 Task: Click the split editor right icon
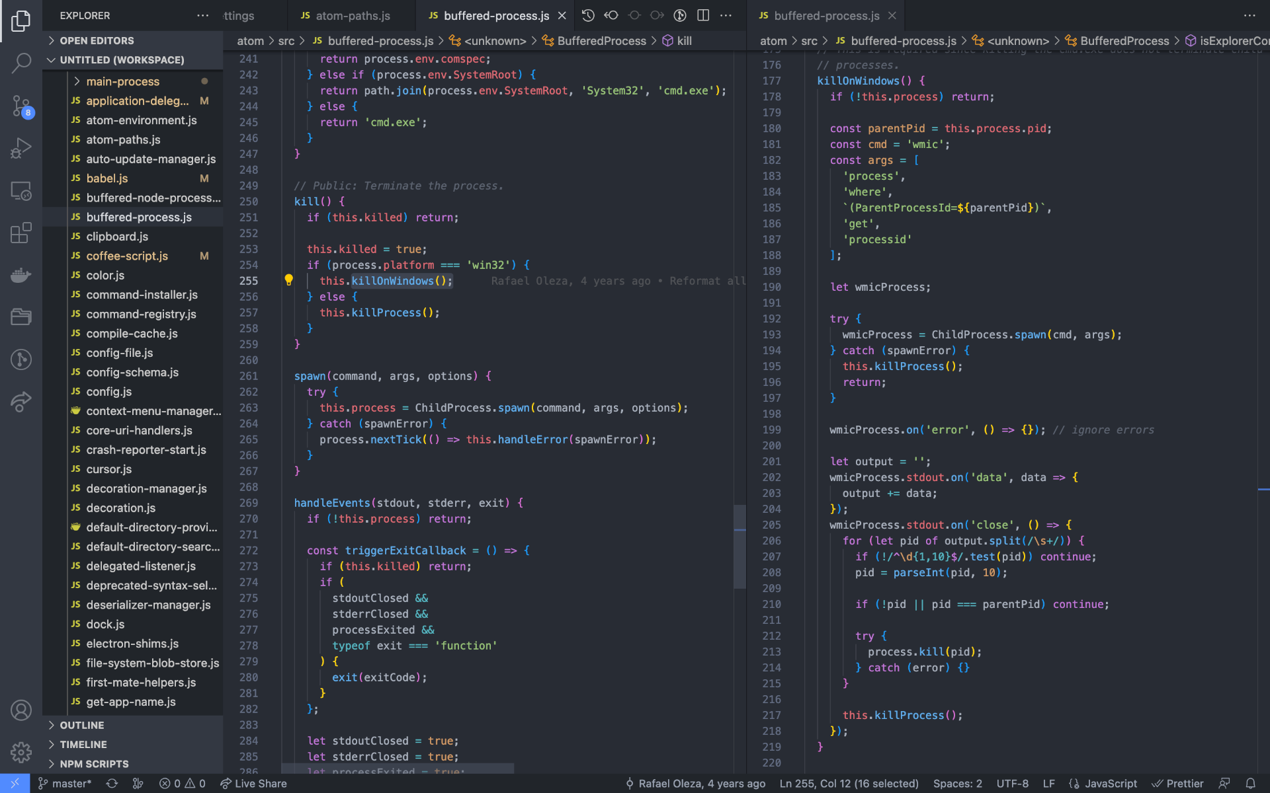[x=703, y=15]
